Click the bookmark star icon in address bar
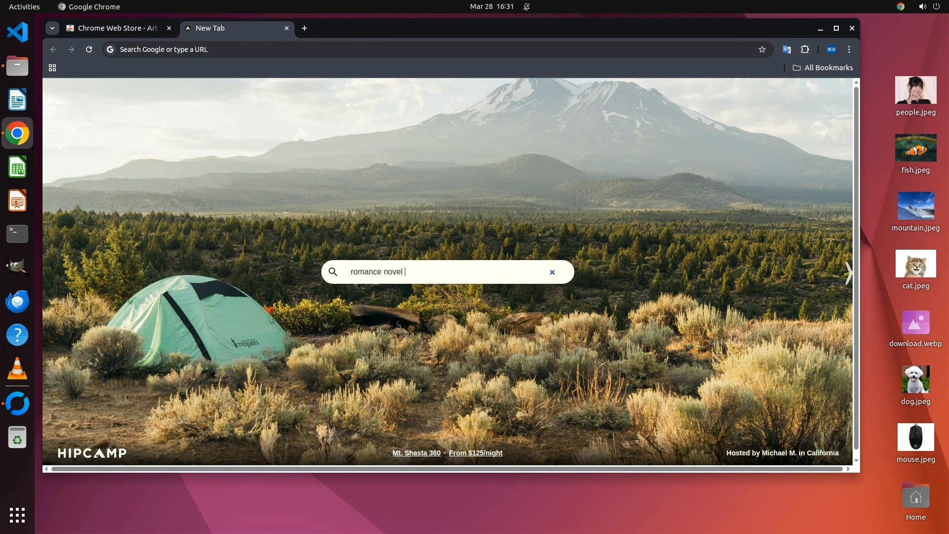The height and width of the screenshot is (534, 949). (762, 49)
